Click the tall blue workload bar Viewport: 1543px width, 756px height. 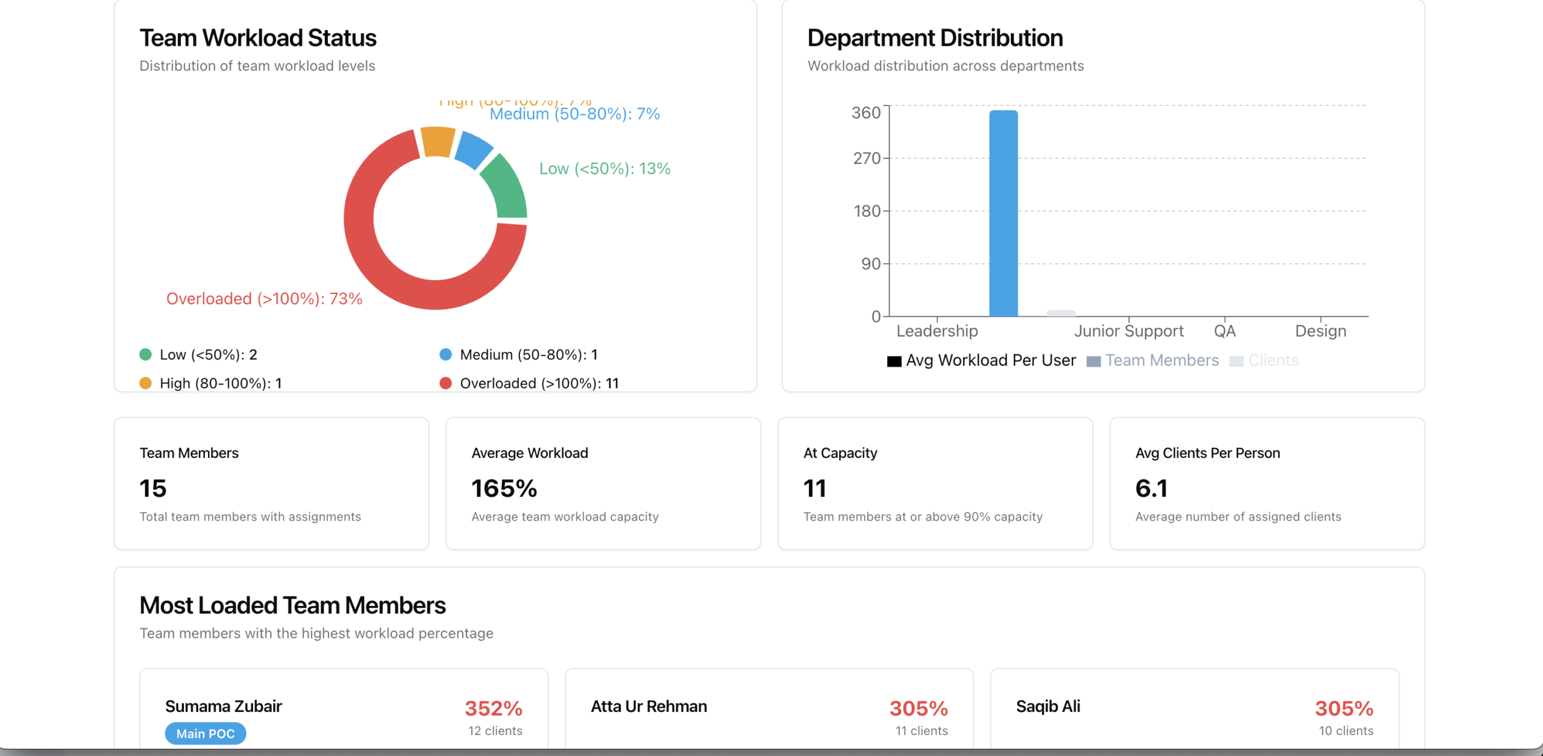1003,214
